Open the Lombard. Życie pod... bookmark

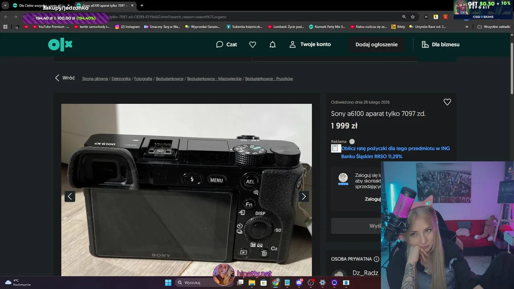(286, 27)
